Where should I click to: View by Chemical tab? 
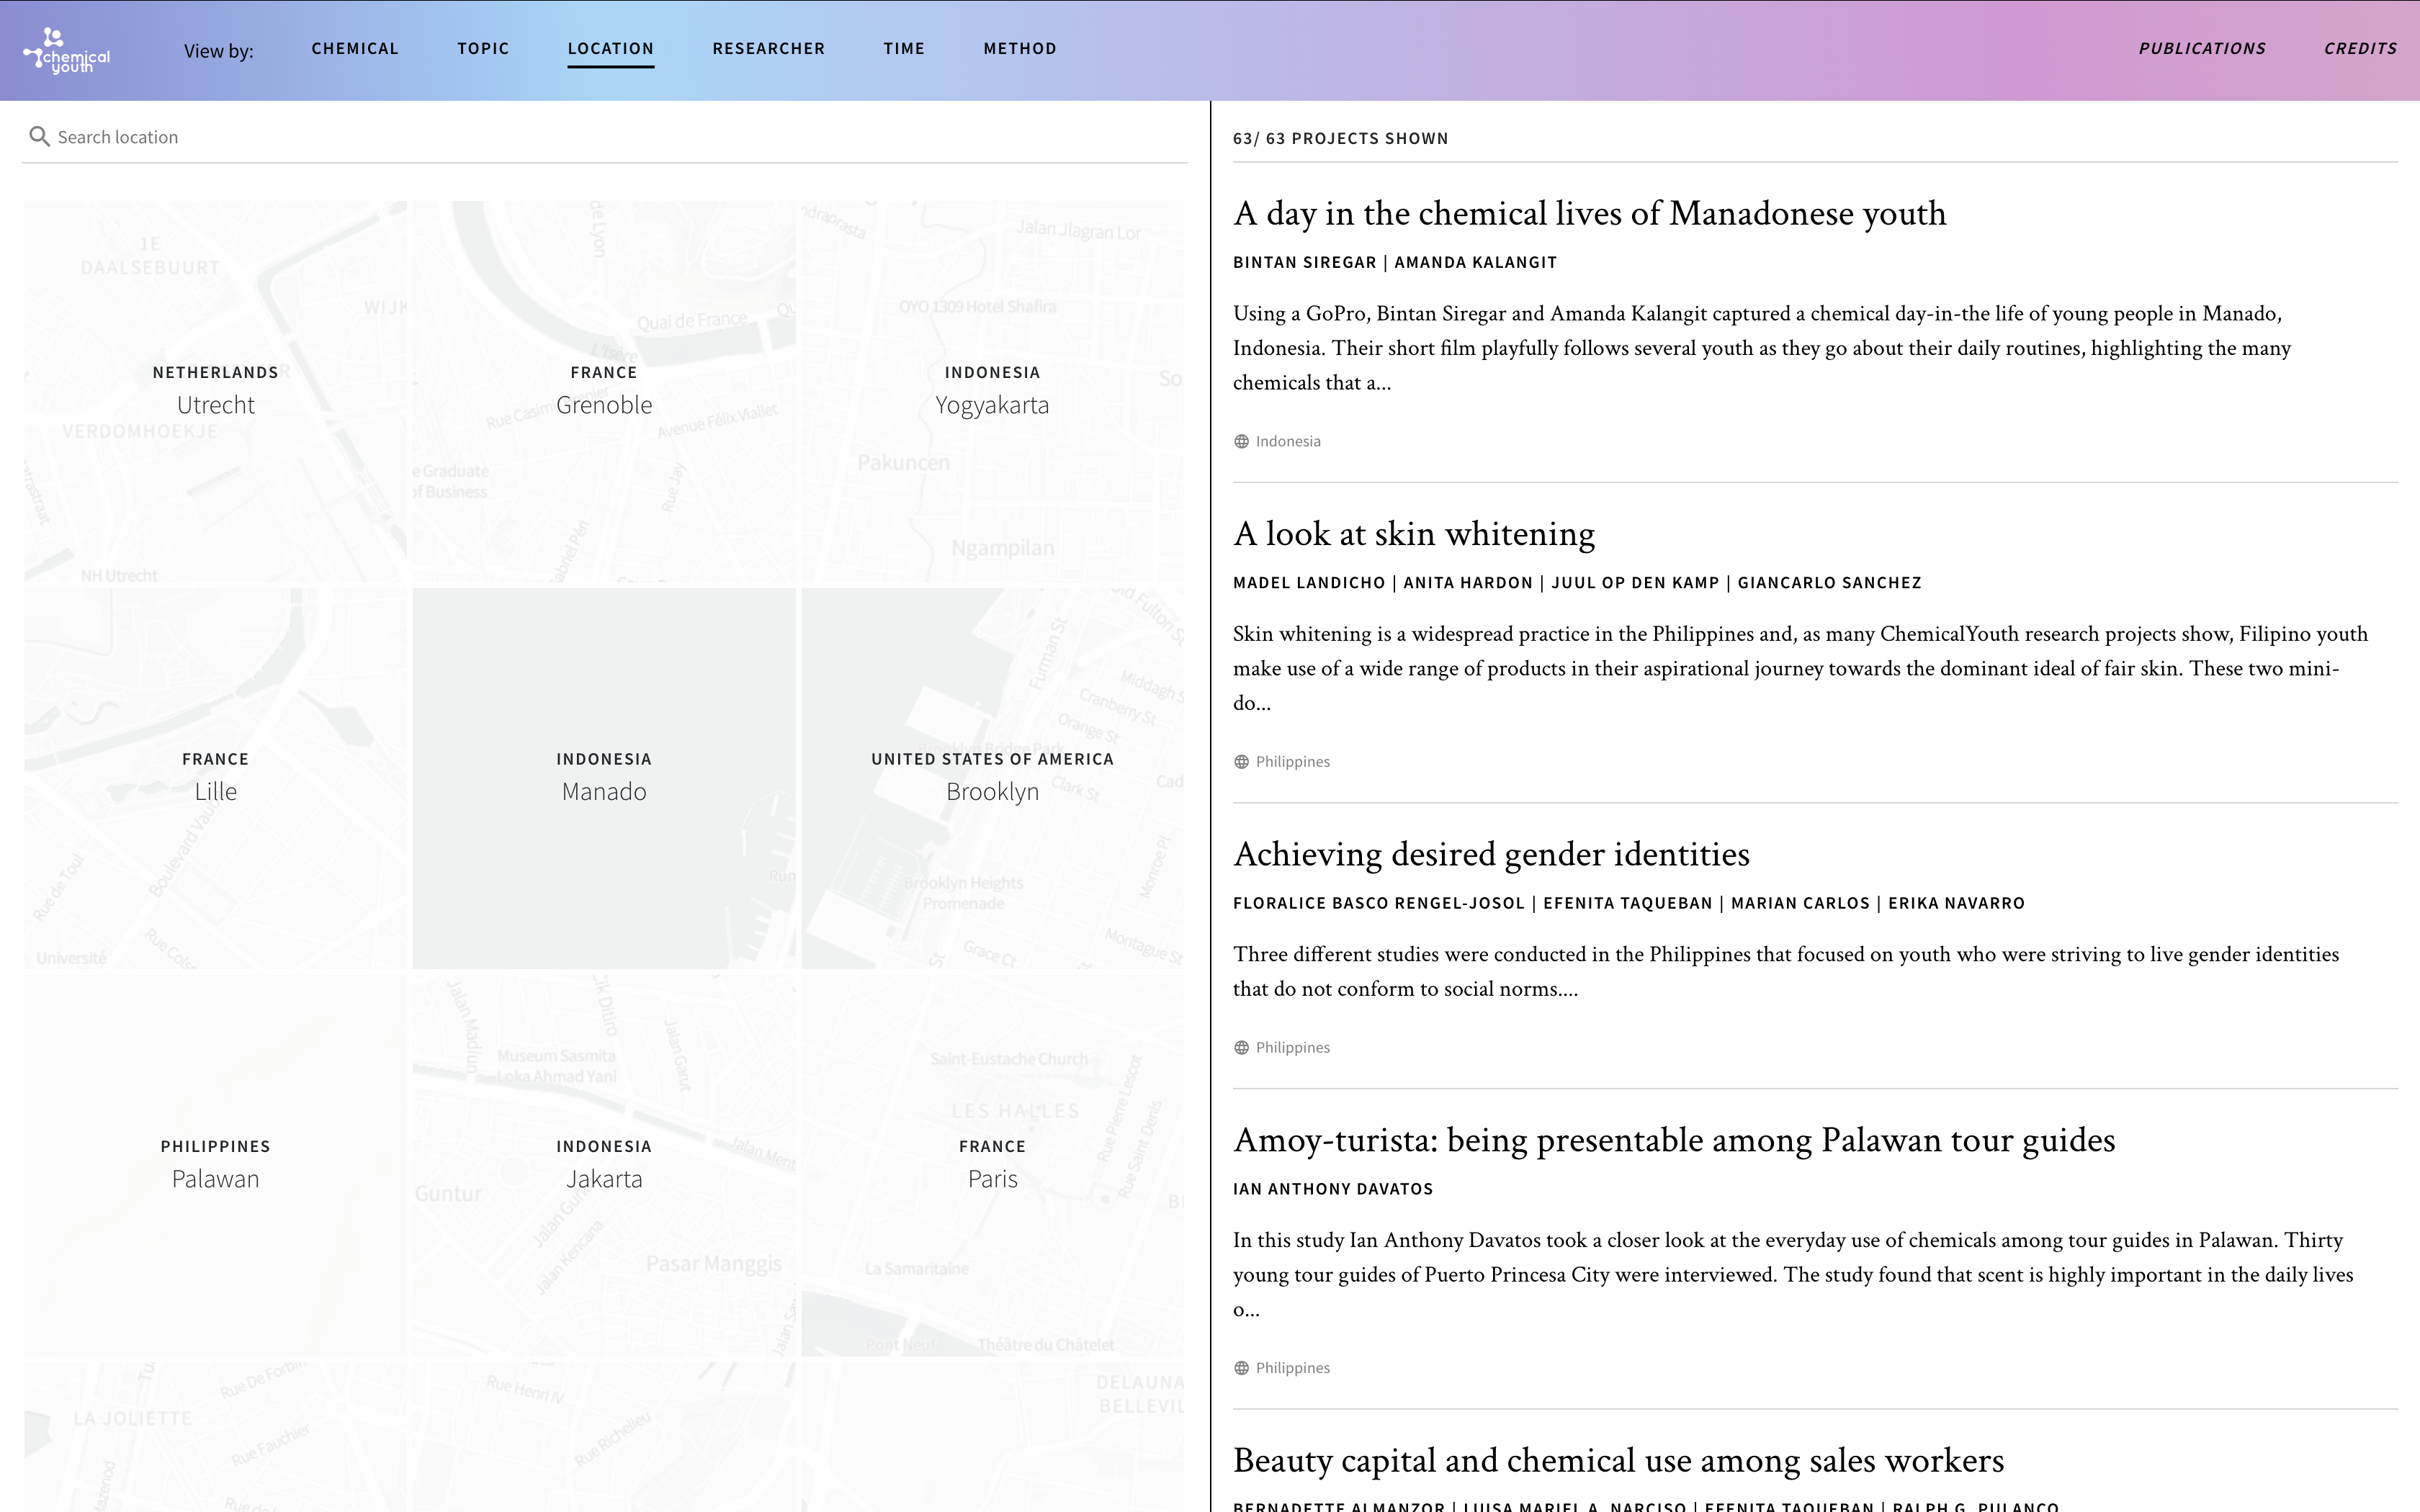[x=355, y=48]
